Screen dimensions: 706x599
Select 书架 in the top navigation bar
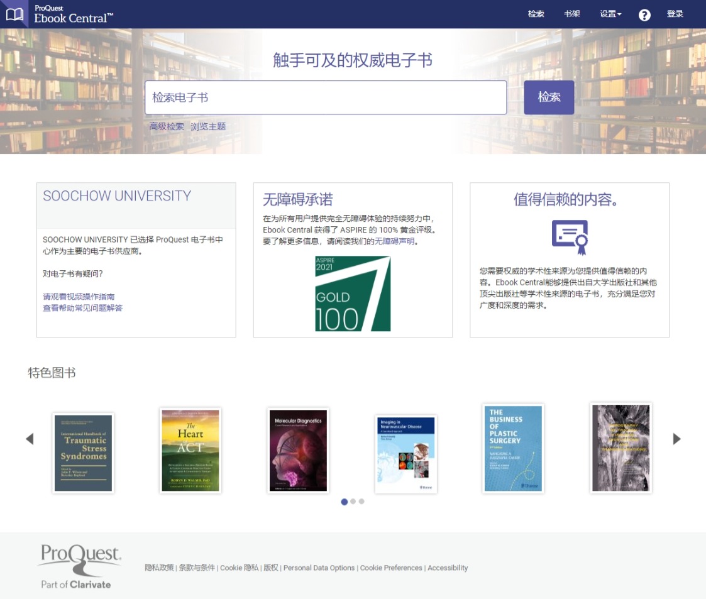point(571,14)
